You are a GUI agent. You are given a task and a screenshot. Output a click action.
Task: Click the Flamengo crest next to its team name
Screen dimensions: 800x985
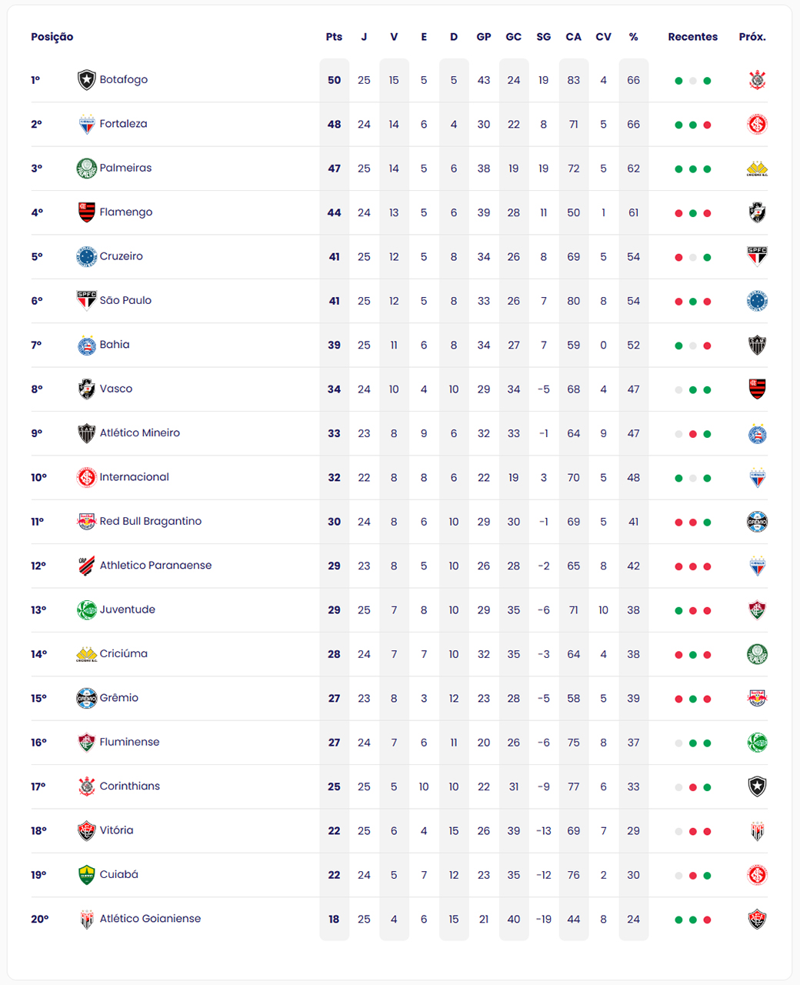(86, 212)
